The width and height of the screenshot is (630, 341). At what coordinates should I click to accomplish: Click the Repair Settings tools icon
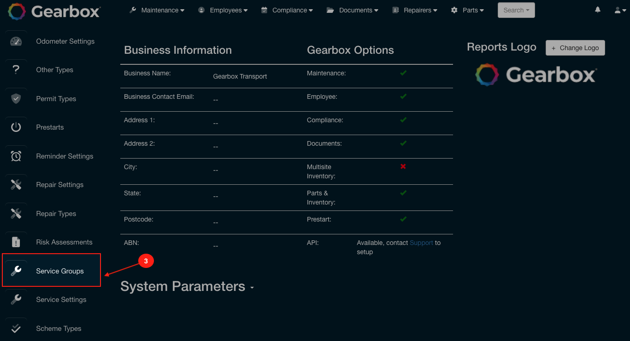16,185
